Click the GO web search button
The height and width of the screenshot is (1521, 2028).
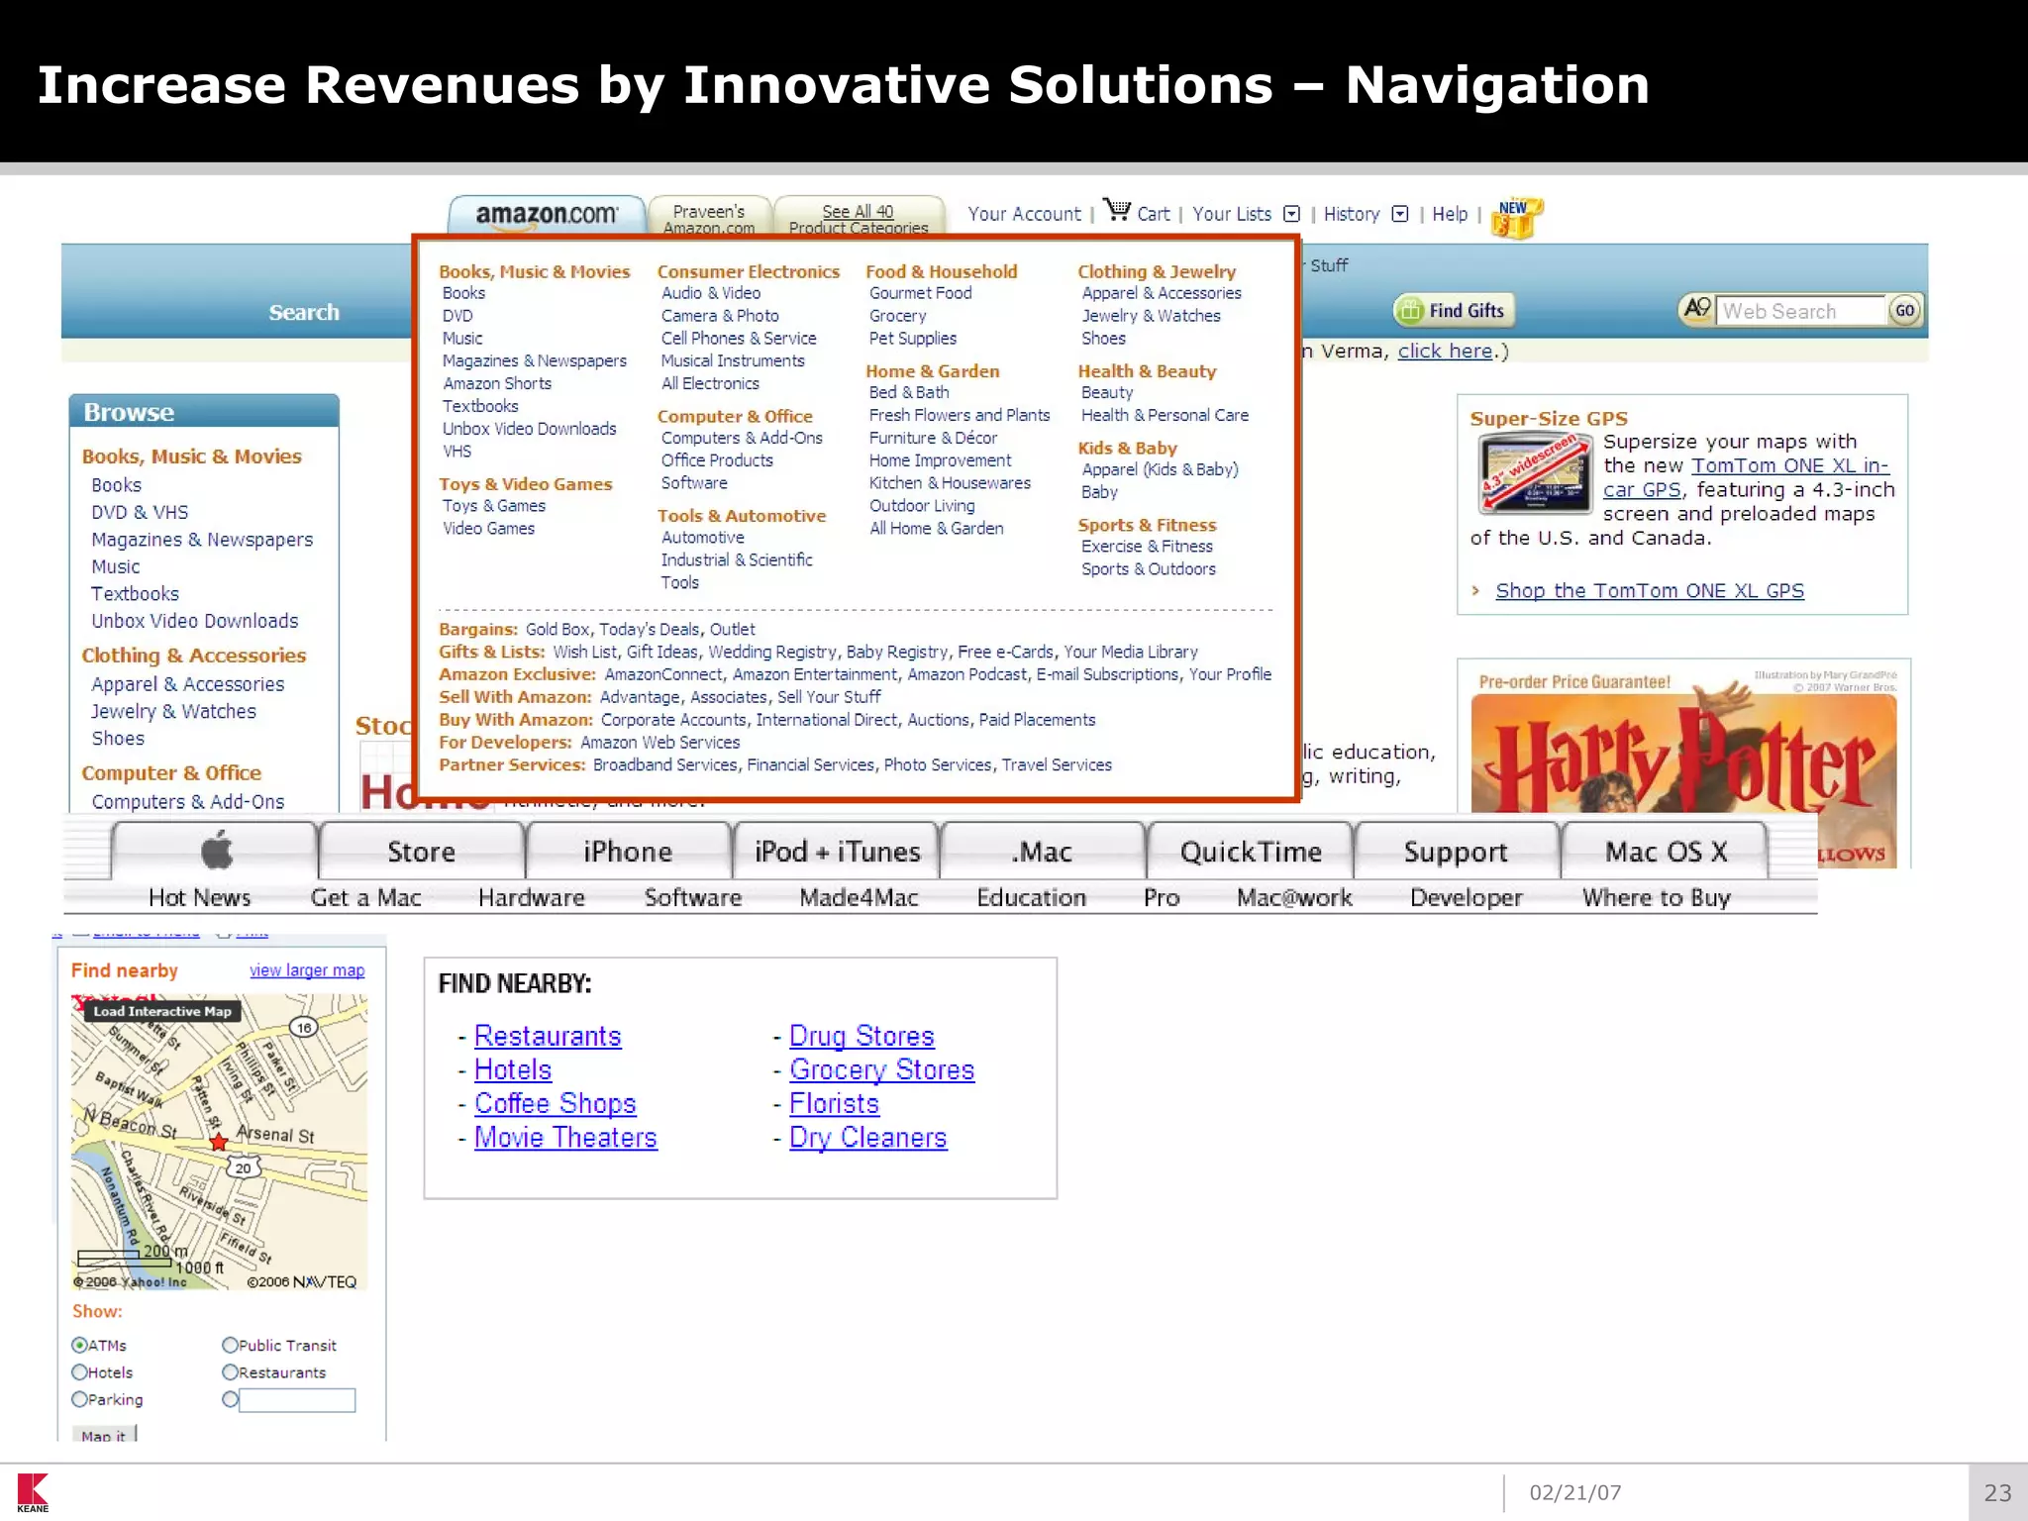point(1904,310)
